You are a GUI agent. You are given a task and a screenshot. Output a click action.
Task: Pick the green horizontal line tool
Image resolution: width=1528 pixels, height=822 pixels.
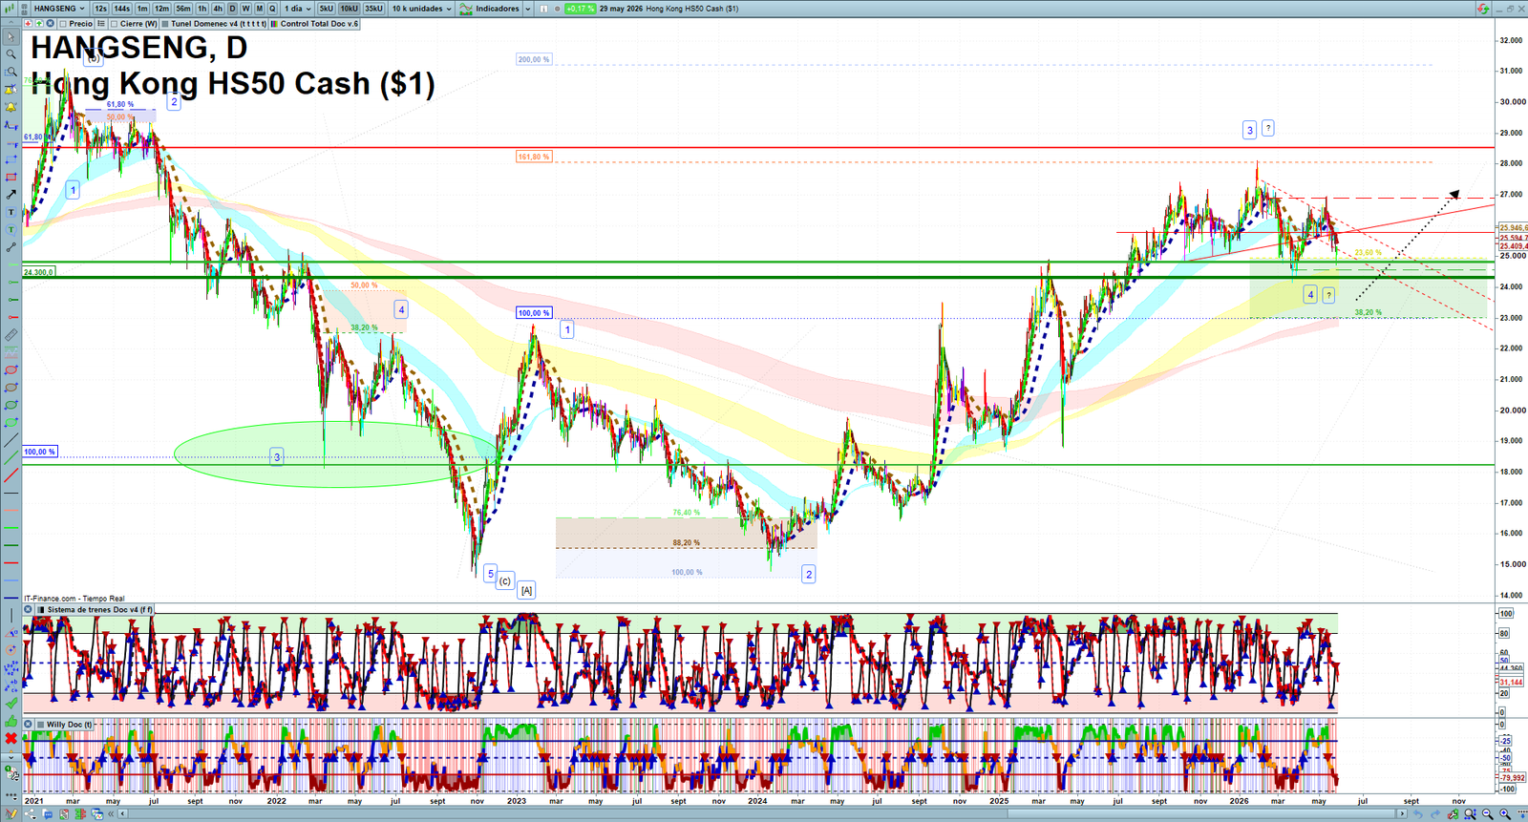click(11, 527)
